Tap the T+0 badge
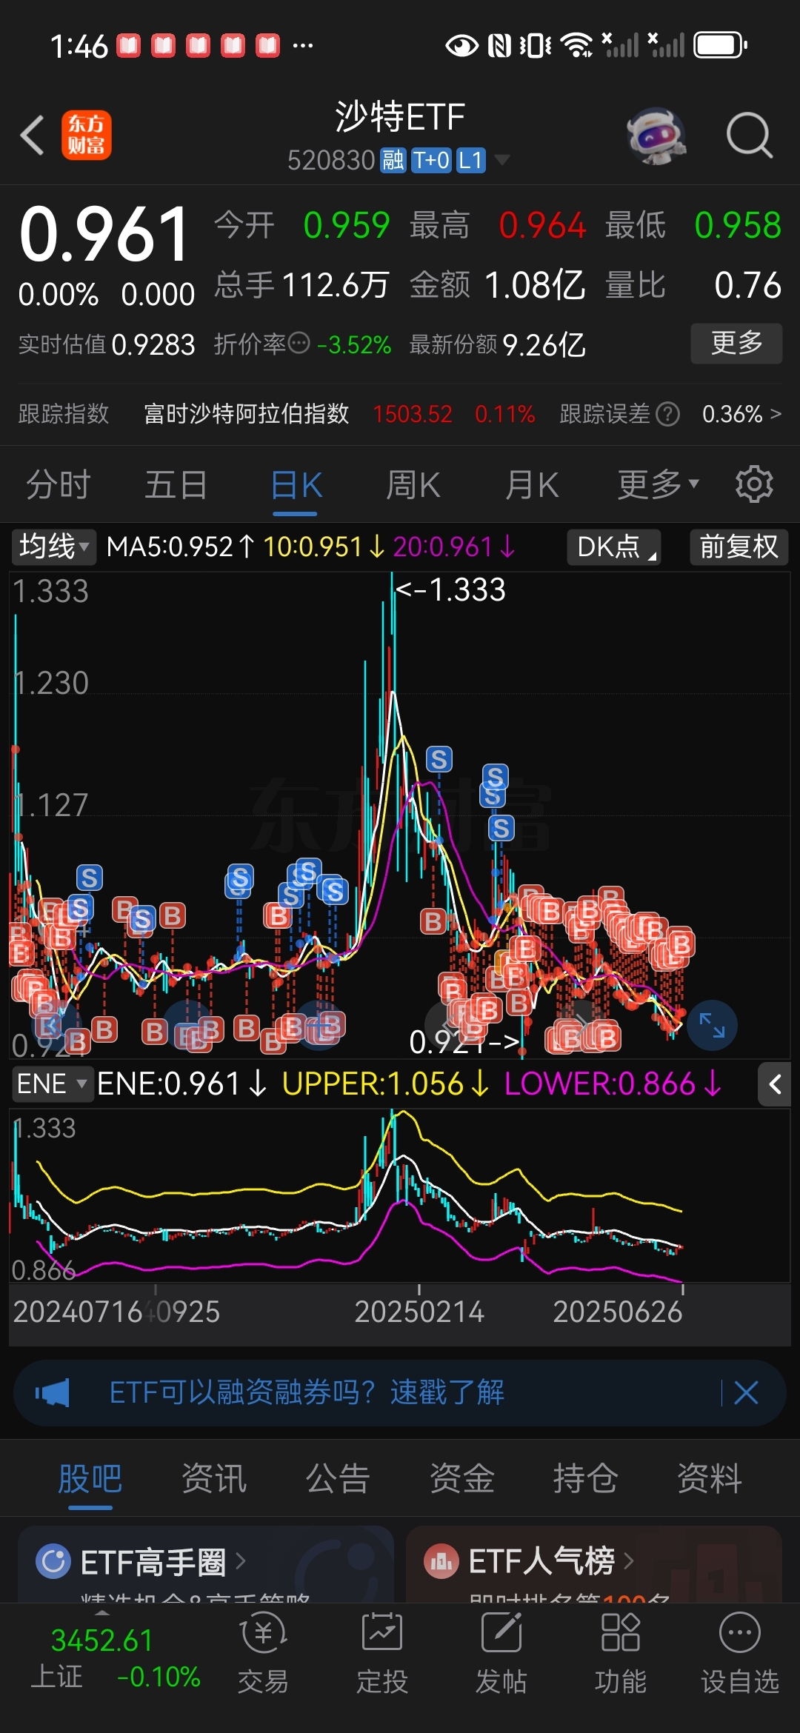Screen dimensions: 800x1733 click(431, 160)
